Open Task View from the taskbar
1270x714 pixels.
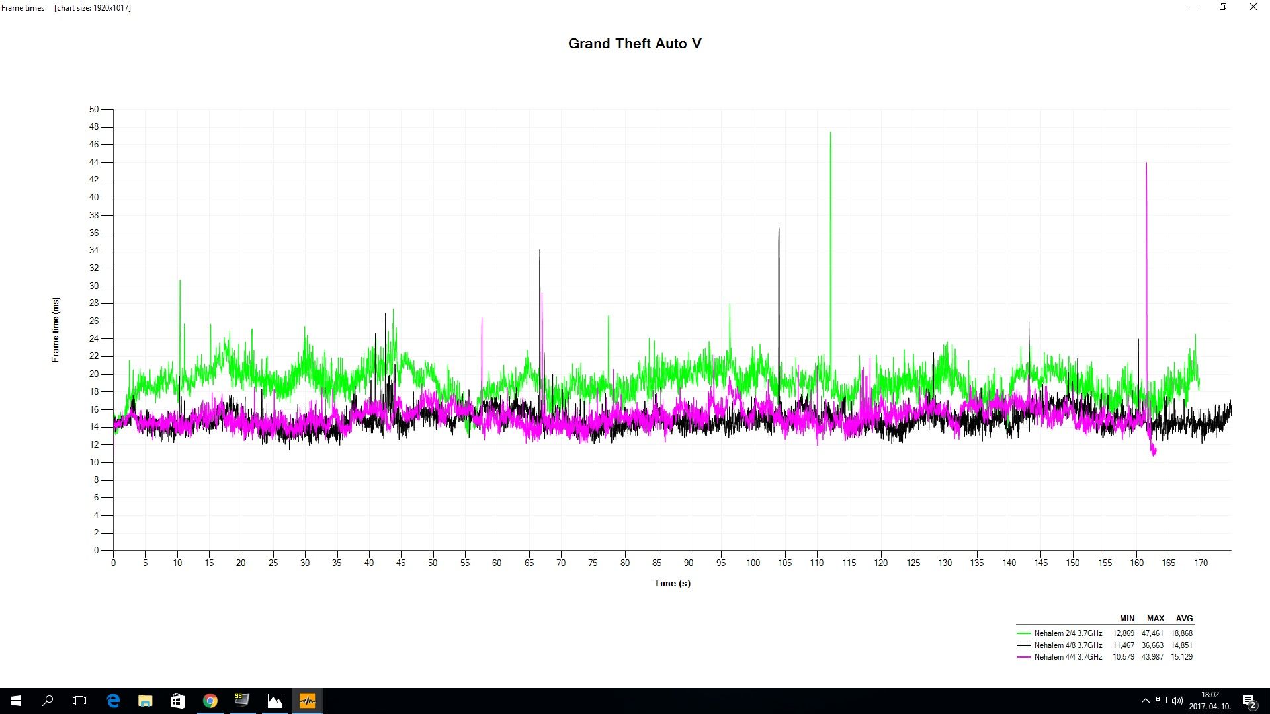pos(79,701)
